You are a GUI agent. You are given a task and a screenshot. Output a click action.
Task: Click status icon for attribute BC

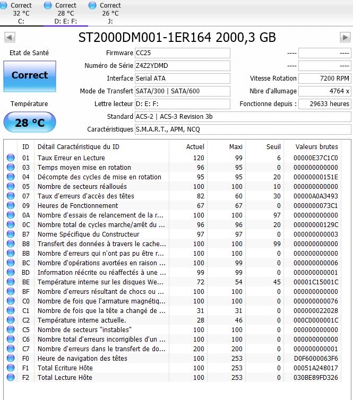click(11, 263)
